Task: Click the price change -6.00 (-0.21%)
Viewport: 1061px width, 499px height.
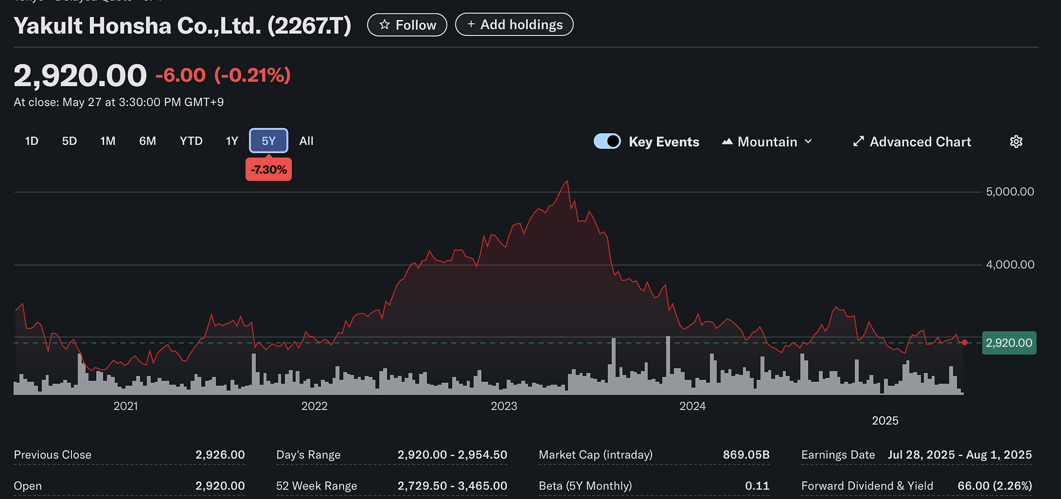Action: point(223,75)
